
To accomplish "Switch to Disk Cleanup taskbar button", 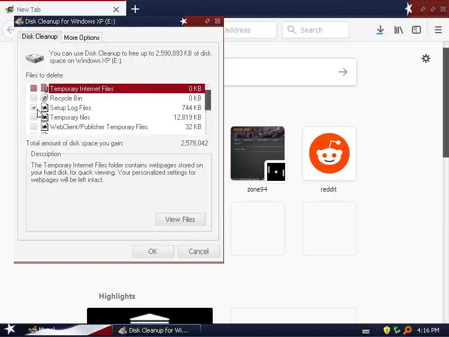I will click(x=157, y=330).
